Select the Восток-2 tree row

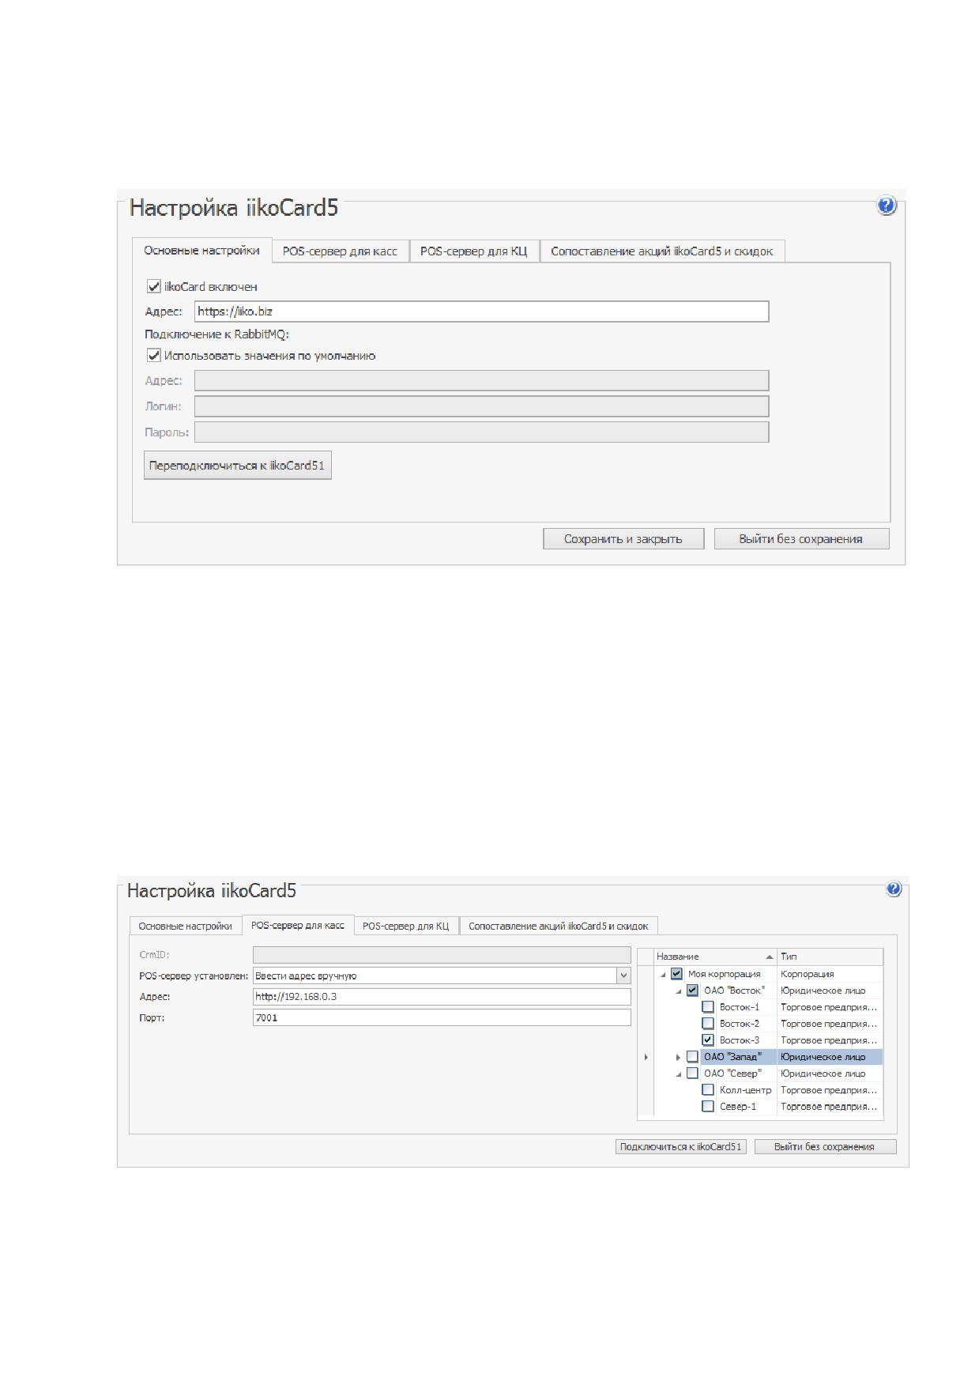[768, 1024]
